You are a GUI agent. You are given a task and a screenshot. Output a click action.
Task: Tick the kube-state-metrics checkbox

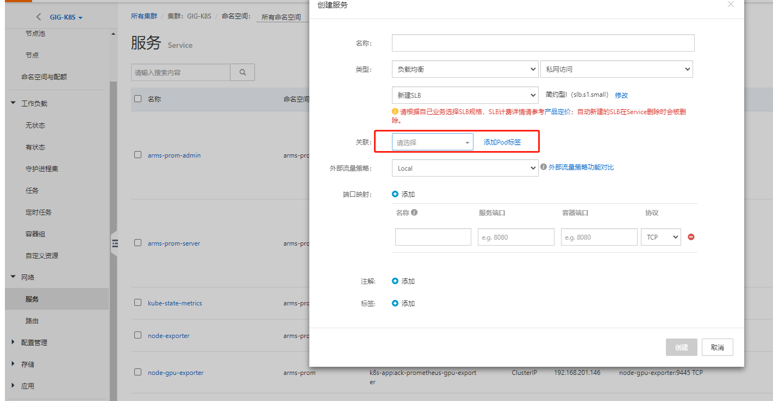[x=138, y=303]
